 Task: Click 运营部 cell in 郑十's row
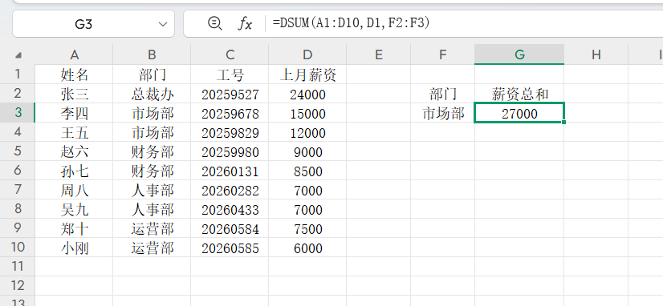pos(152,229)
